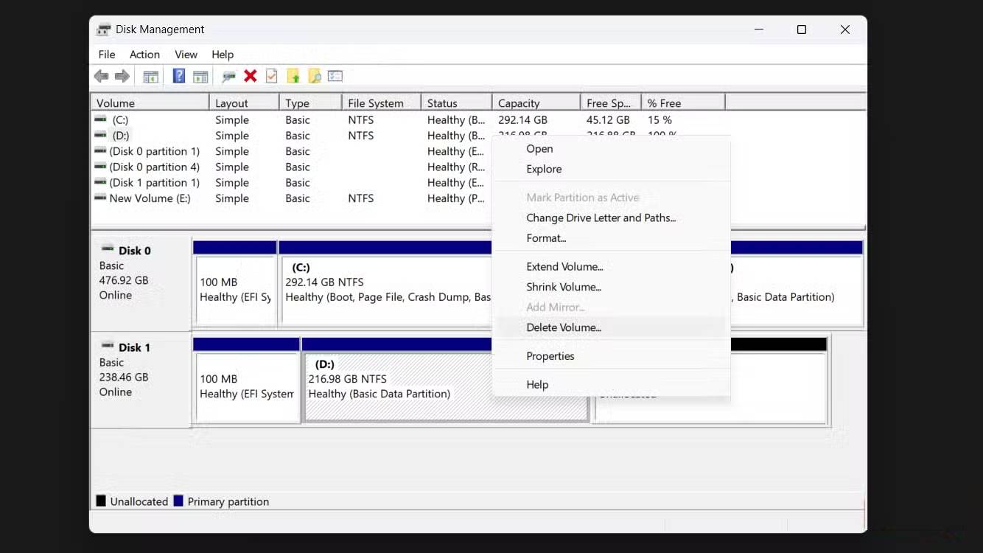Screen dimensions: 983x553
Task: Open Help via the blue question mark icon
Action: (178, 76)
